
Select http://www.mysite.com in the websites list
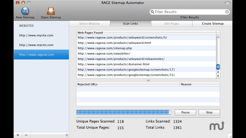36,35
